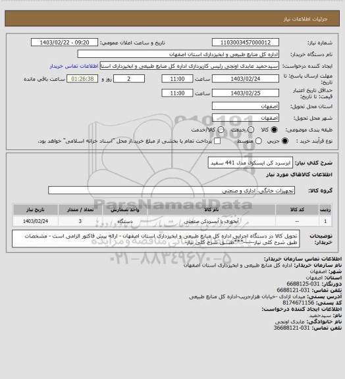Click the row number cell 1

(325, 221)
